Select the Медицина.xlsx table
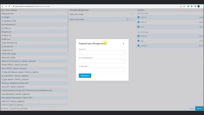204x115 pixels. click(34, 13)
